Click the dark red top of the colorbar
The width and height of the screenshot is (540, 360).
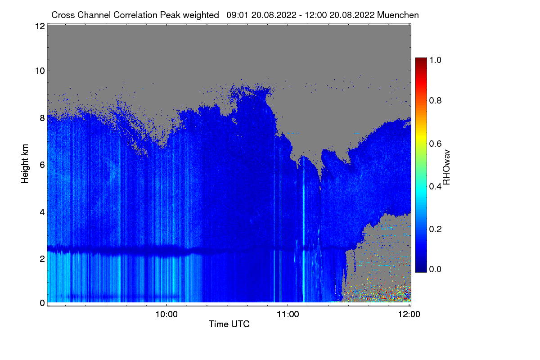421,61
